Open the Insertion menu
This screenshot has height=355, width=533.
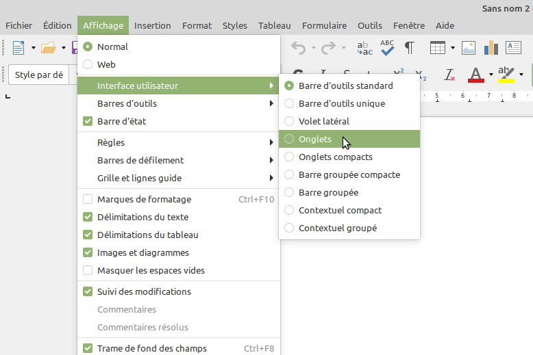(x=152, y=25)
